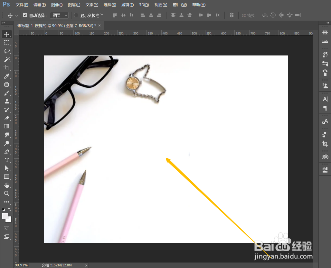Align top edges of layers
331x268 pixels.
[115, 15]
